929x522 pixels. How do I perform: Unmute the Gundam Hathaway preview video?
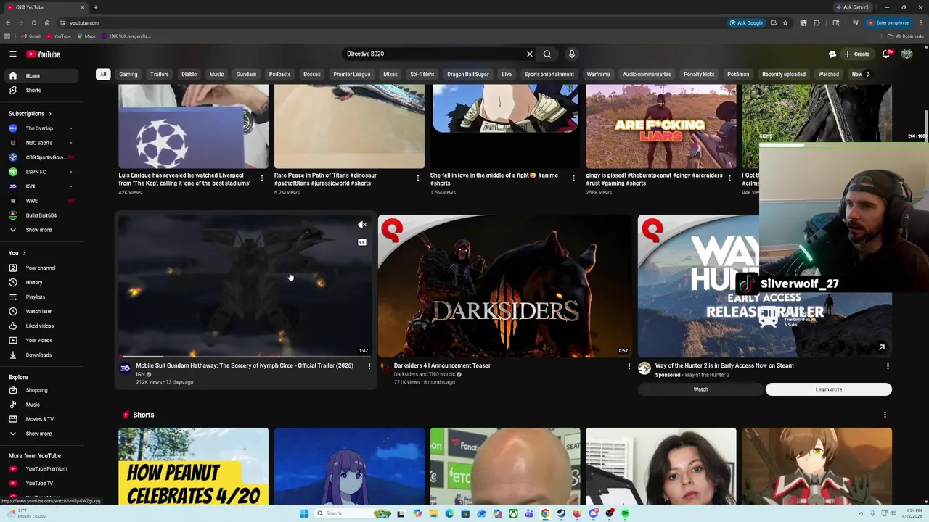pos(362,225)
